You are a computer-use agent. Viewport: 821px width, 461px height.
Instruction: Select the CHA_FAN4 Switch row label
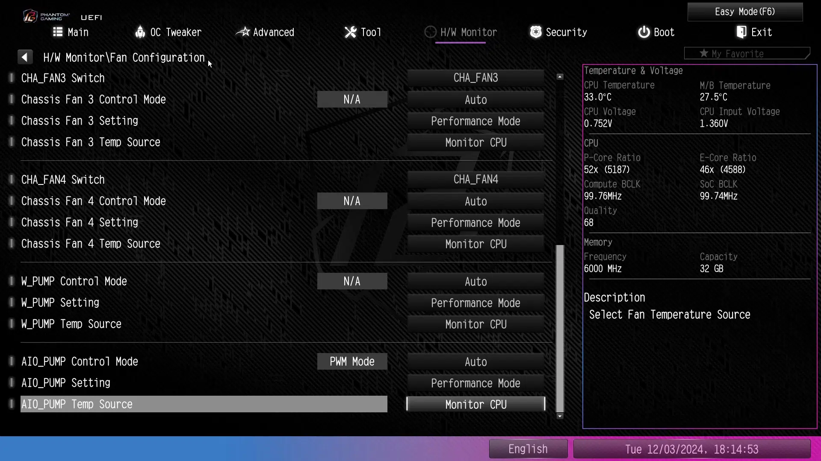tap(63, 180)
